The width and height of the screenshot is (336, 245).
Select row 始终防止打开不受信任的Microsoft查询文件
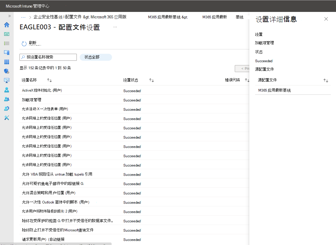click(x=134, y=230)
